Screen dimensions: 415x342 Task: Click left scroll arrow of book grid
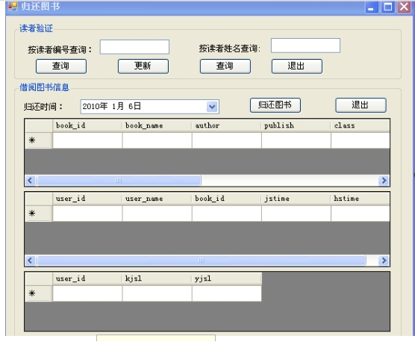pos(30,181)
